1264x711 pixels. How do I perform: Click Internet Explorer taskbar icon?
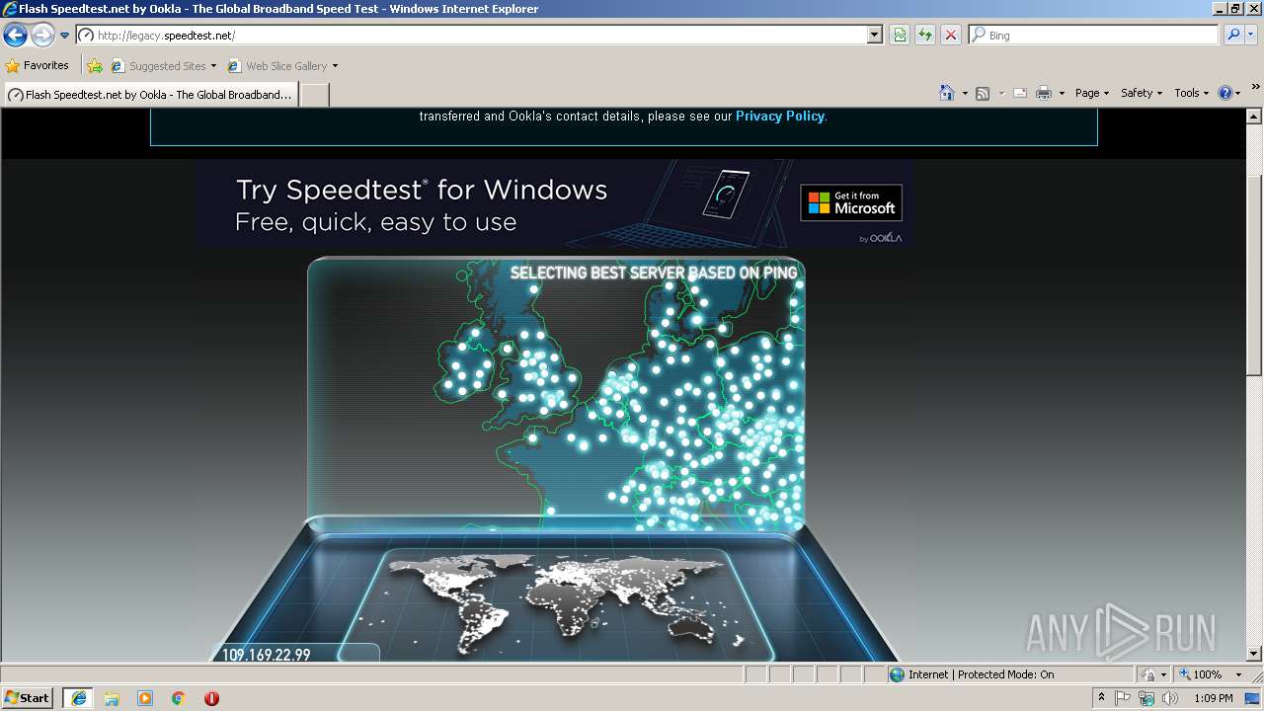[78, 698]
